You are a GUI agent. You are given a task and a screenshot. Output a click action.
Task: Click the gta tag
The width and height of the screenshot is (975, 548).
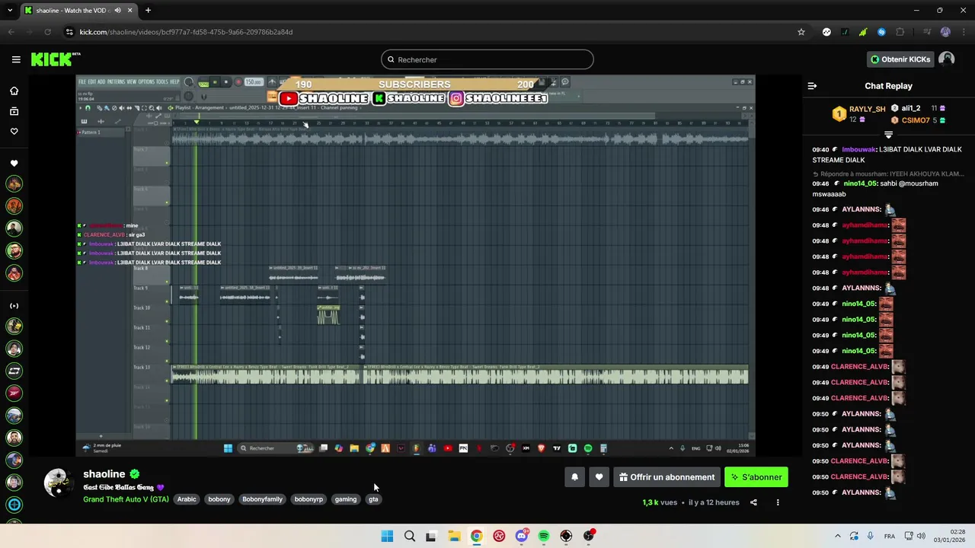click(x=373, y=499)
